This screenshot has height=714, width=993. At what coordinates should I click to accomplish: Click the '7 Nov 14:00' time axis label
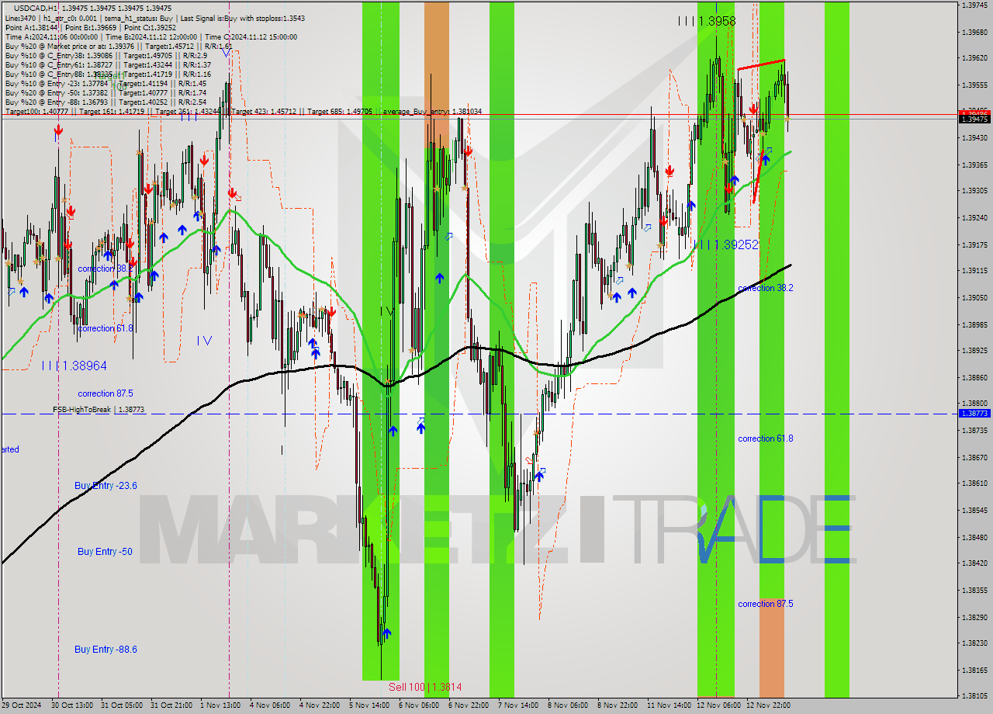pos(518,705)
